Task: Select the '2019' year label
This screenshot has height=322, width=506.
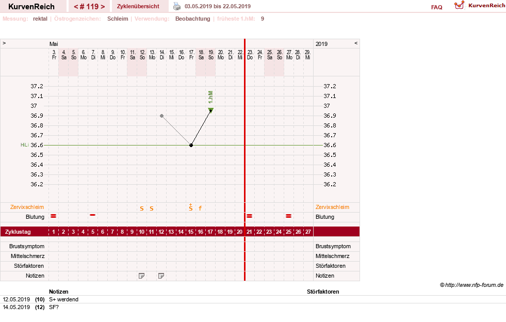Action: (321, 43)
